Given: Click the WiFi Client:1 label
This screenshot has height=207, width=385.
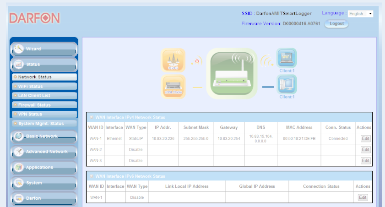Looking at the screenshot, I should click(287, 71).
